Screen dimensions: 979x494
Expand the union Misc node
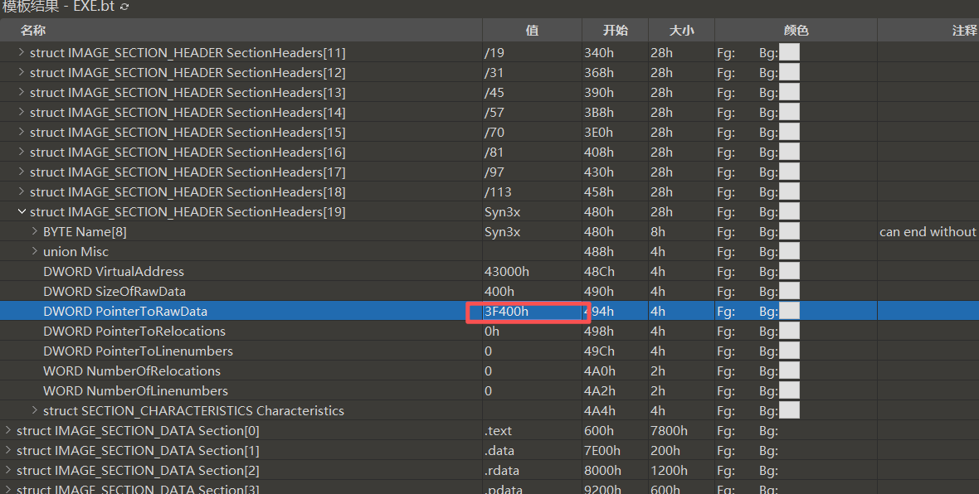click(35, 251)
